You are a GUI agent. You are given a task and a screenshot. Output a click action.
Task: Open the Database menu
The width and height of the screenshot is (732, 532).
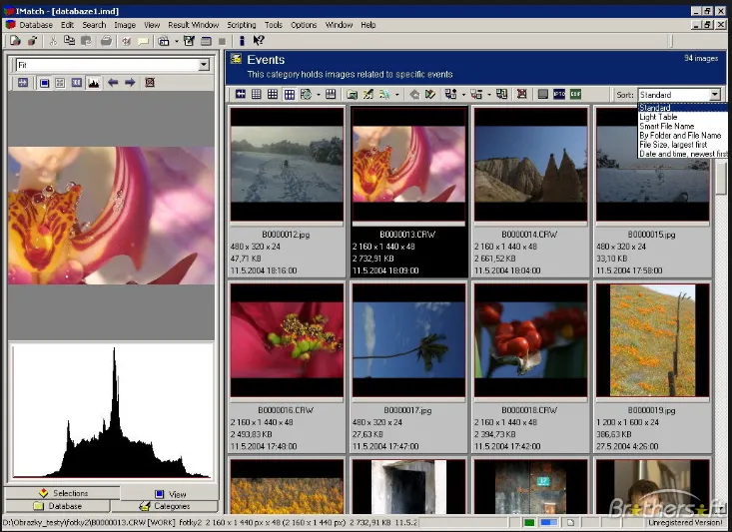[x=36, y=25]
